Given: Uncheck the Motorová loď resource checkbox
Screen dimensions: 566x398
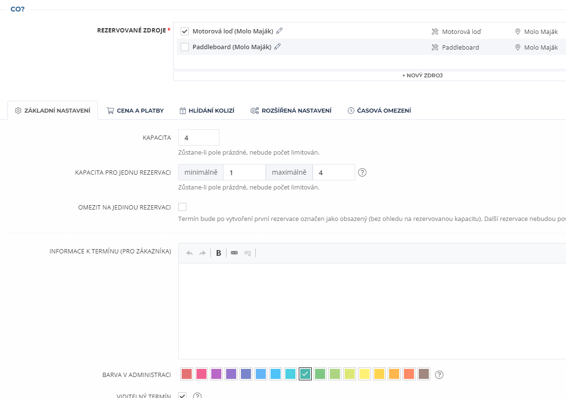Looking at the screenshot, I should click(185, 31).
